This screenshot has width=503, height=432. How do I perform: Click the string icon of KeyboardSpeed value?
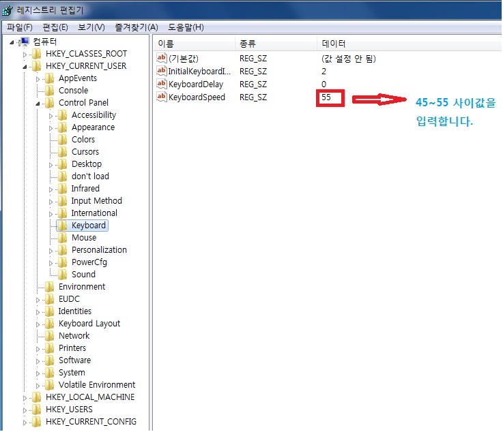tap(162, 97)
